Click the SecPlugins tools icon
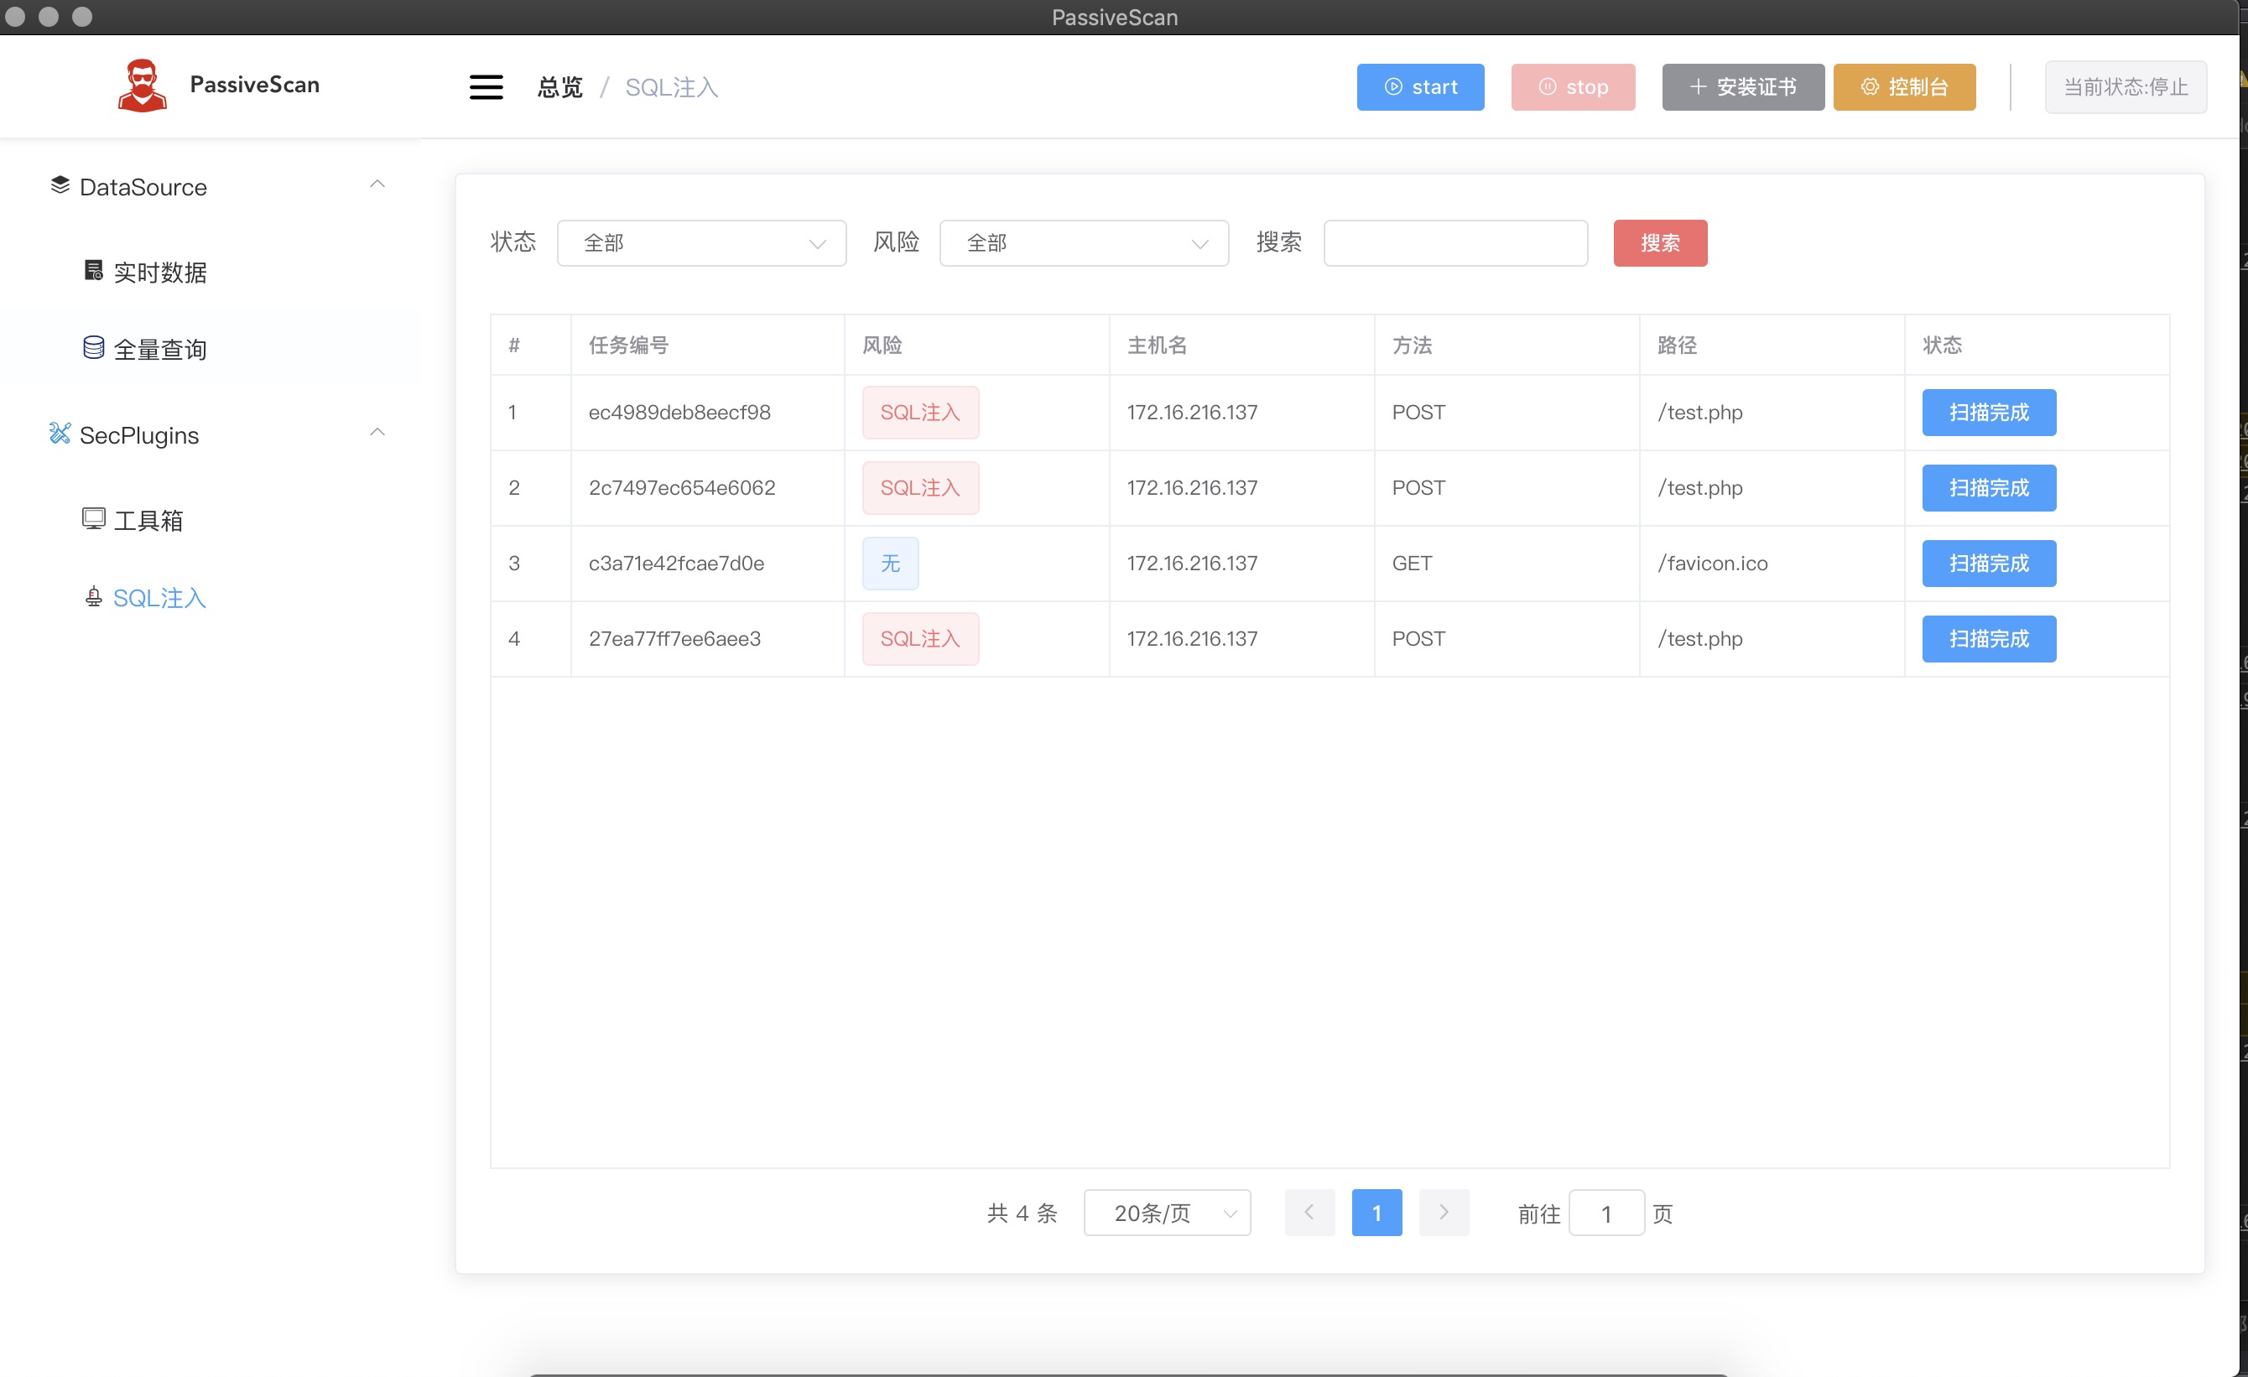The height and width of the screenshot is (1377, 2248). [x=60, y=434]
